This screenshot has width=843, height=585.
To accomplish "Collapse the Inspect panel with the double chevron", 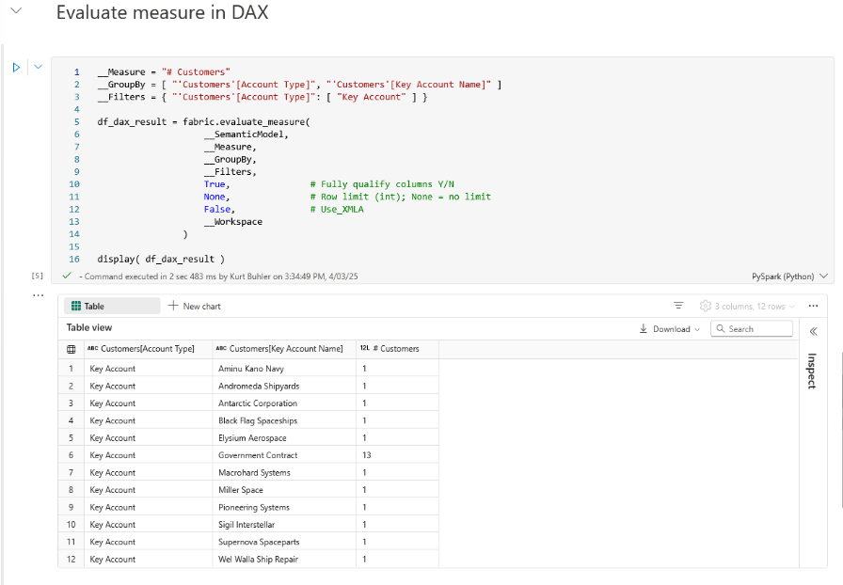I will [x=814, y=331].
